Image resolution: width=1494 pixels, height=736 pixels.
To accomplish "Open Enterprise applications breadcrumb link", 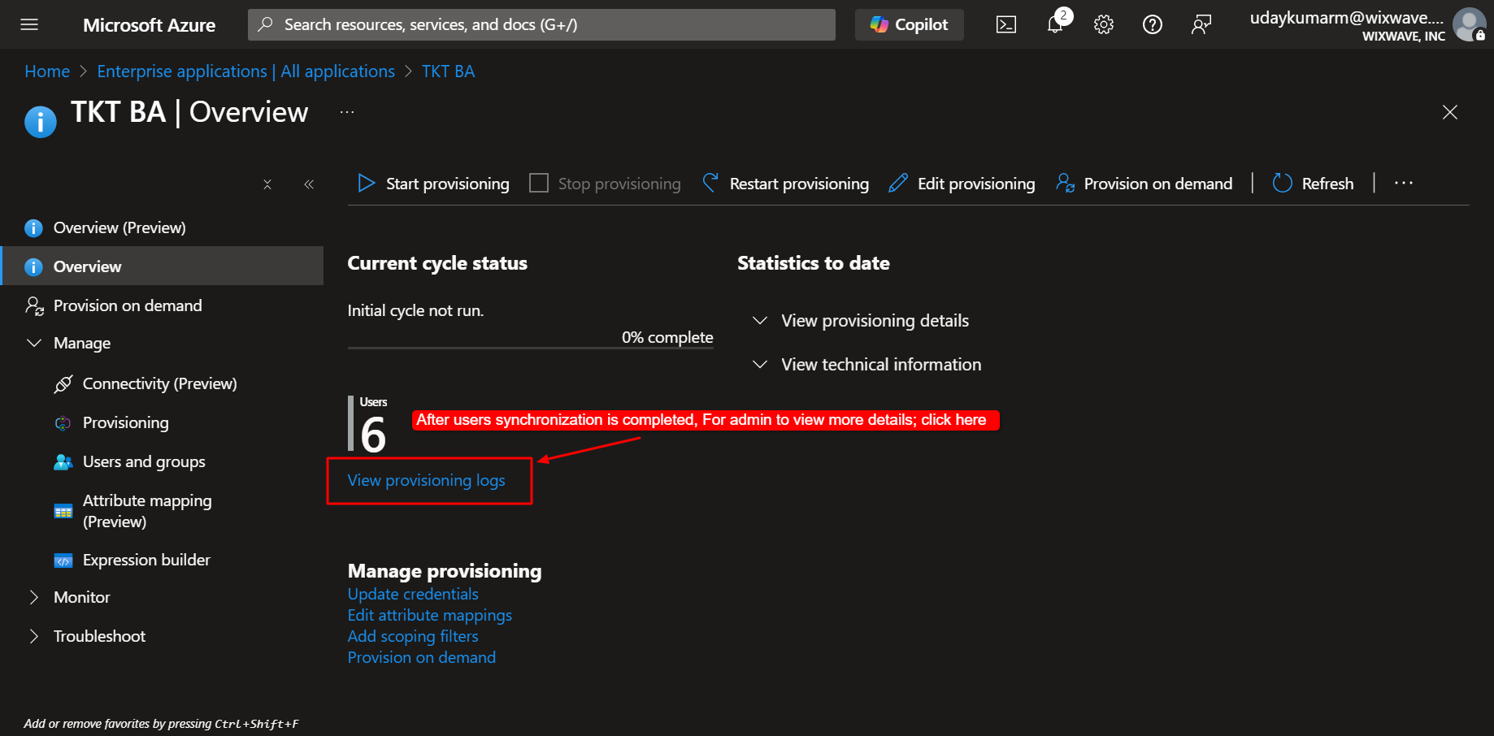I will [246, 71].
